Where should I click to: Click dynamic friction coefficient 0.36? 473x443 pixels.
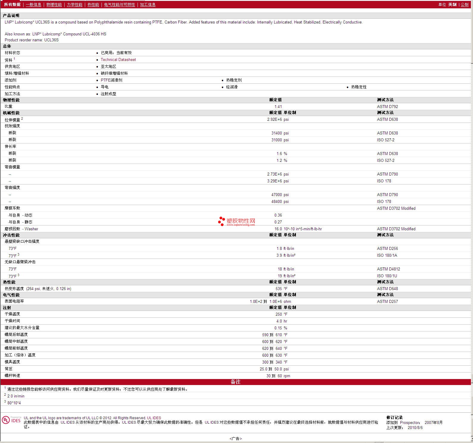click(278, 215)
